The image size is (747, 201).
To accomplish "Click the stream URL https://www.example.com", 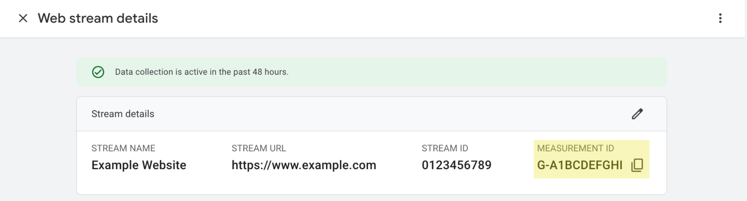I will coord(304,165).
